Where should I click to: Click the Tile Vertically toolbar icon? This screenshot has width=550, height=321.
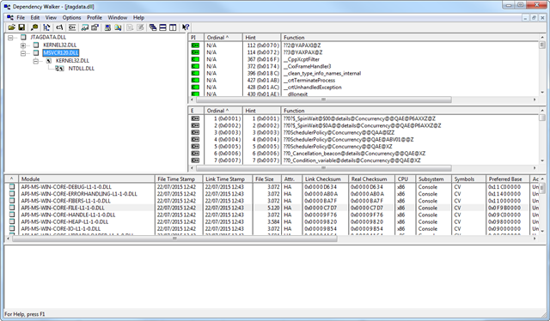tap(173, 27)
